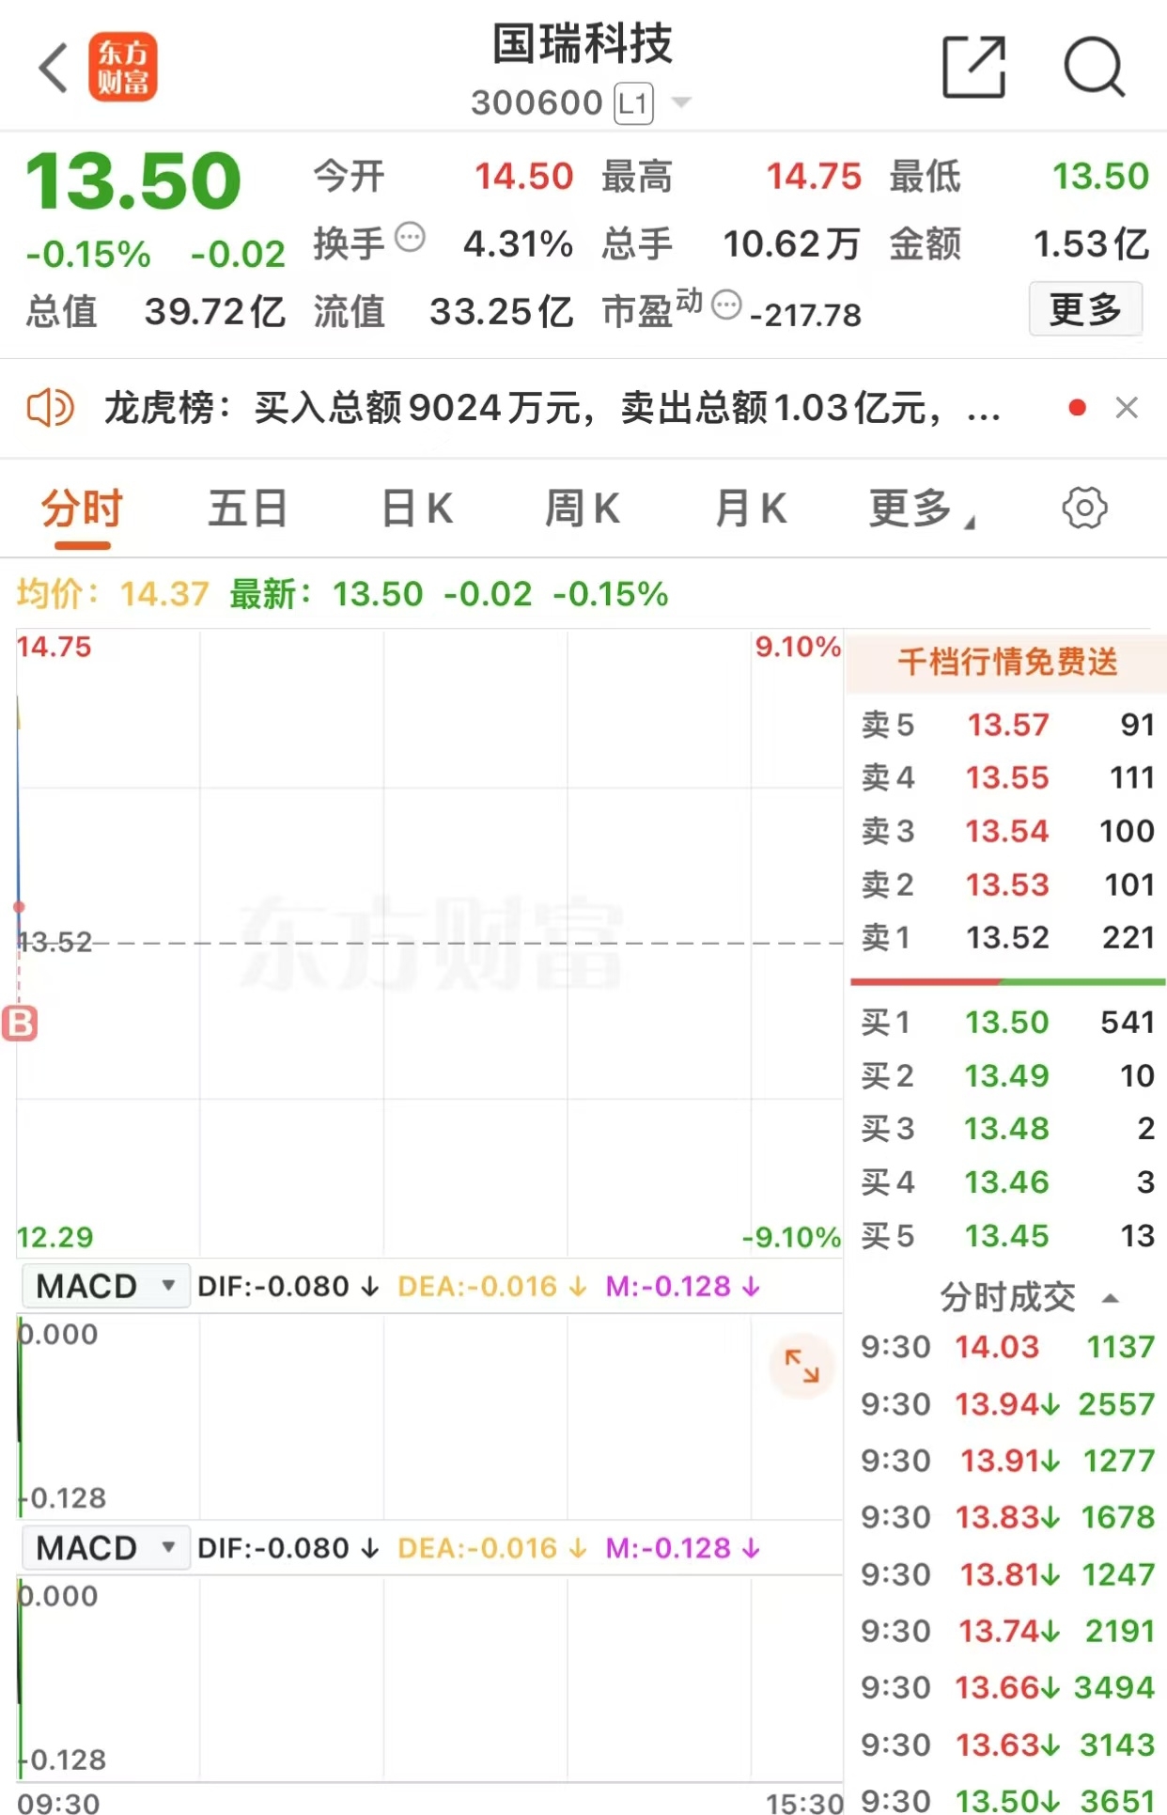Image resolution: width=1167 pixels, height=1815 pixels.
Task: Tap trade row 13.74 volume 2191
Action: pyautogui.click(x=1007, y=1631)
